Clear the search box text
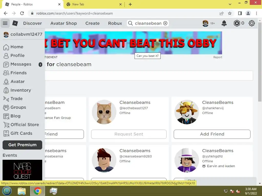 coord(165,23)
